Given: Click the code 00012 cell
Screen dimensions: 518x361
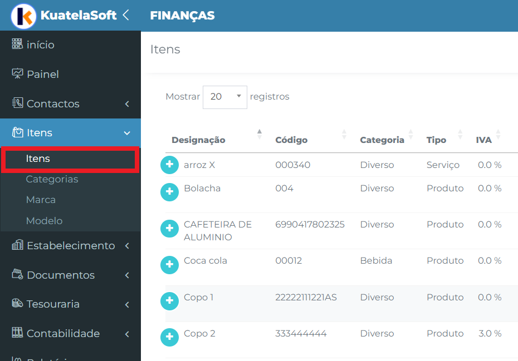Looking at the screenshot, I should point(289,261).
